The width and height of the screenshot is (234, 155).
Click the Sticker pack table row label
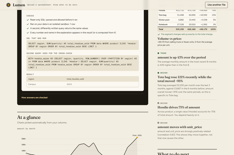pyautogui.click(x=164, y=20)
